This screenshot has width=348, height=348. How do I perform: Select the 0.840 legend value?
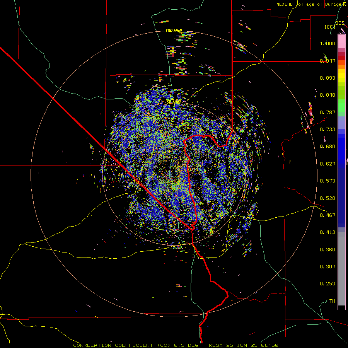pyautogui.click(x=328, y=95)
